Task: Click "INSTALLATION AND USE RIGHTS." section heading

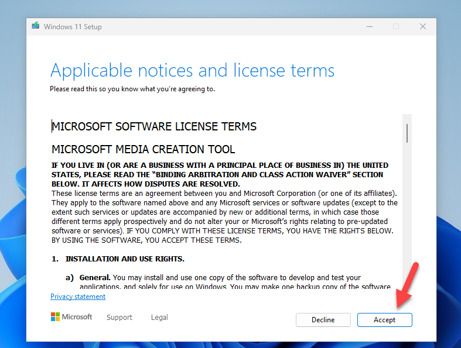Action: [125, 259]
